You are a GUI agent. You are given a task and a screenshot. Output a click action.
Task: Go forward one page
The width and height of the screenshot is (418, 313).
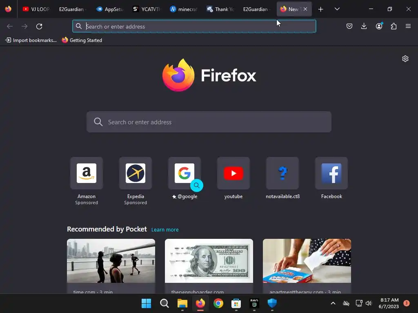[x=24, y=26]
